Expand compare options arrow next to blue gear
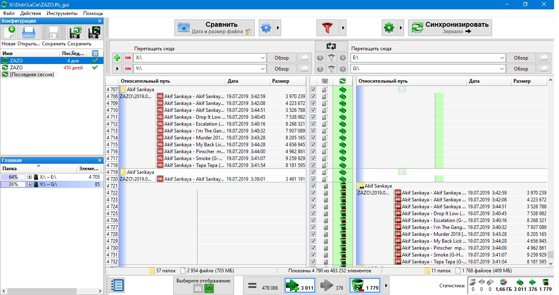This screenshot has width=559, height=295. 278,28
